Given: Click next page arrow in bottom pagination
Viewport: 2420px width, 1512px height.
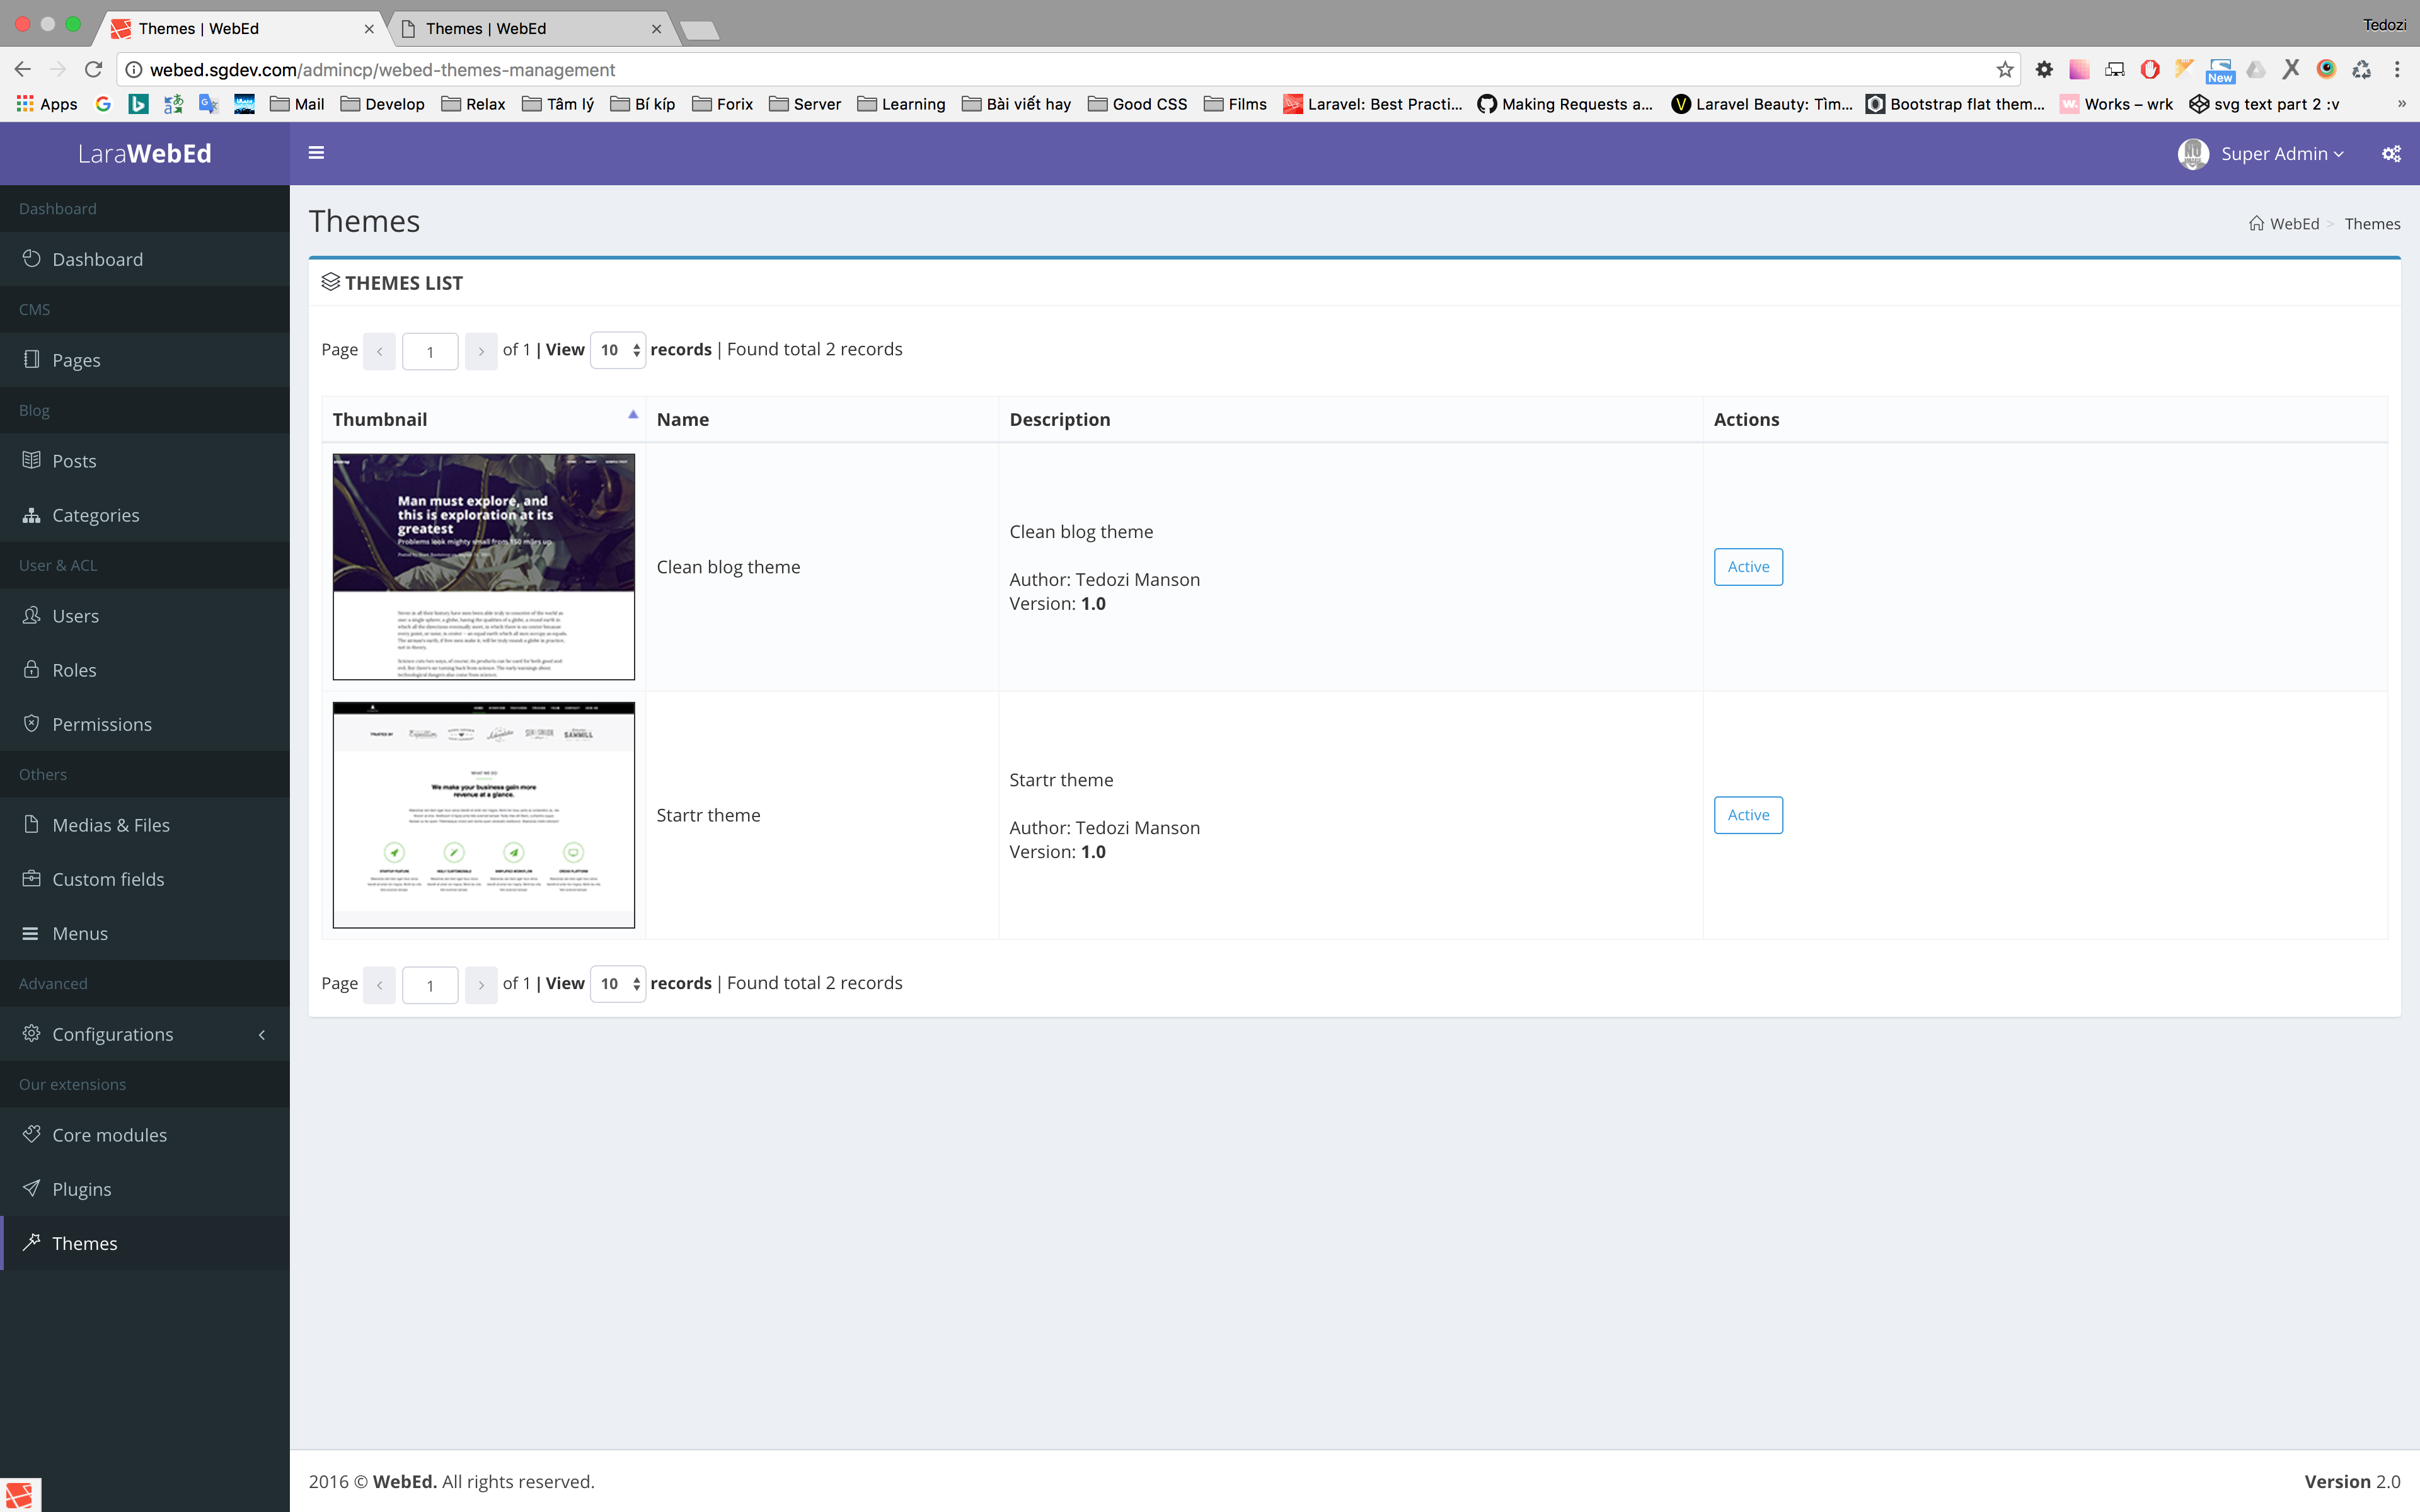Looking at the screenshot, I should point(481,985).
